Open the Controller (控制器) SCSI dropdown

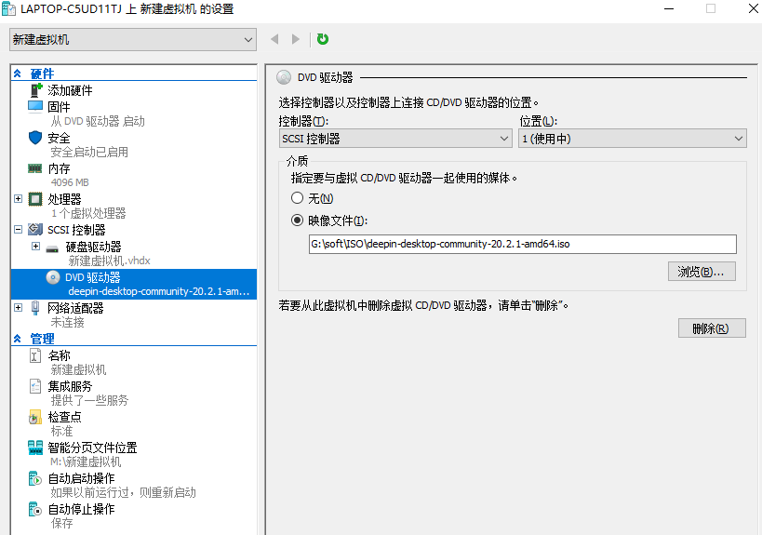pyautogui.click(x=395, y=139)
